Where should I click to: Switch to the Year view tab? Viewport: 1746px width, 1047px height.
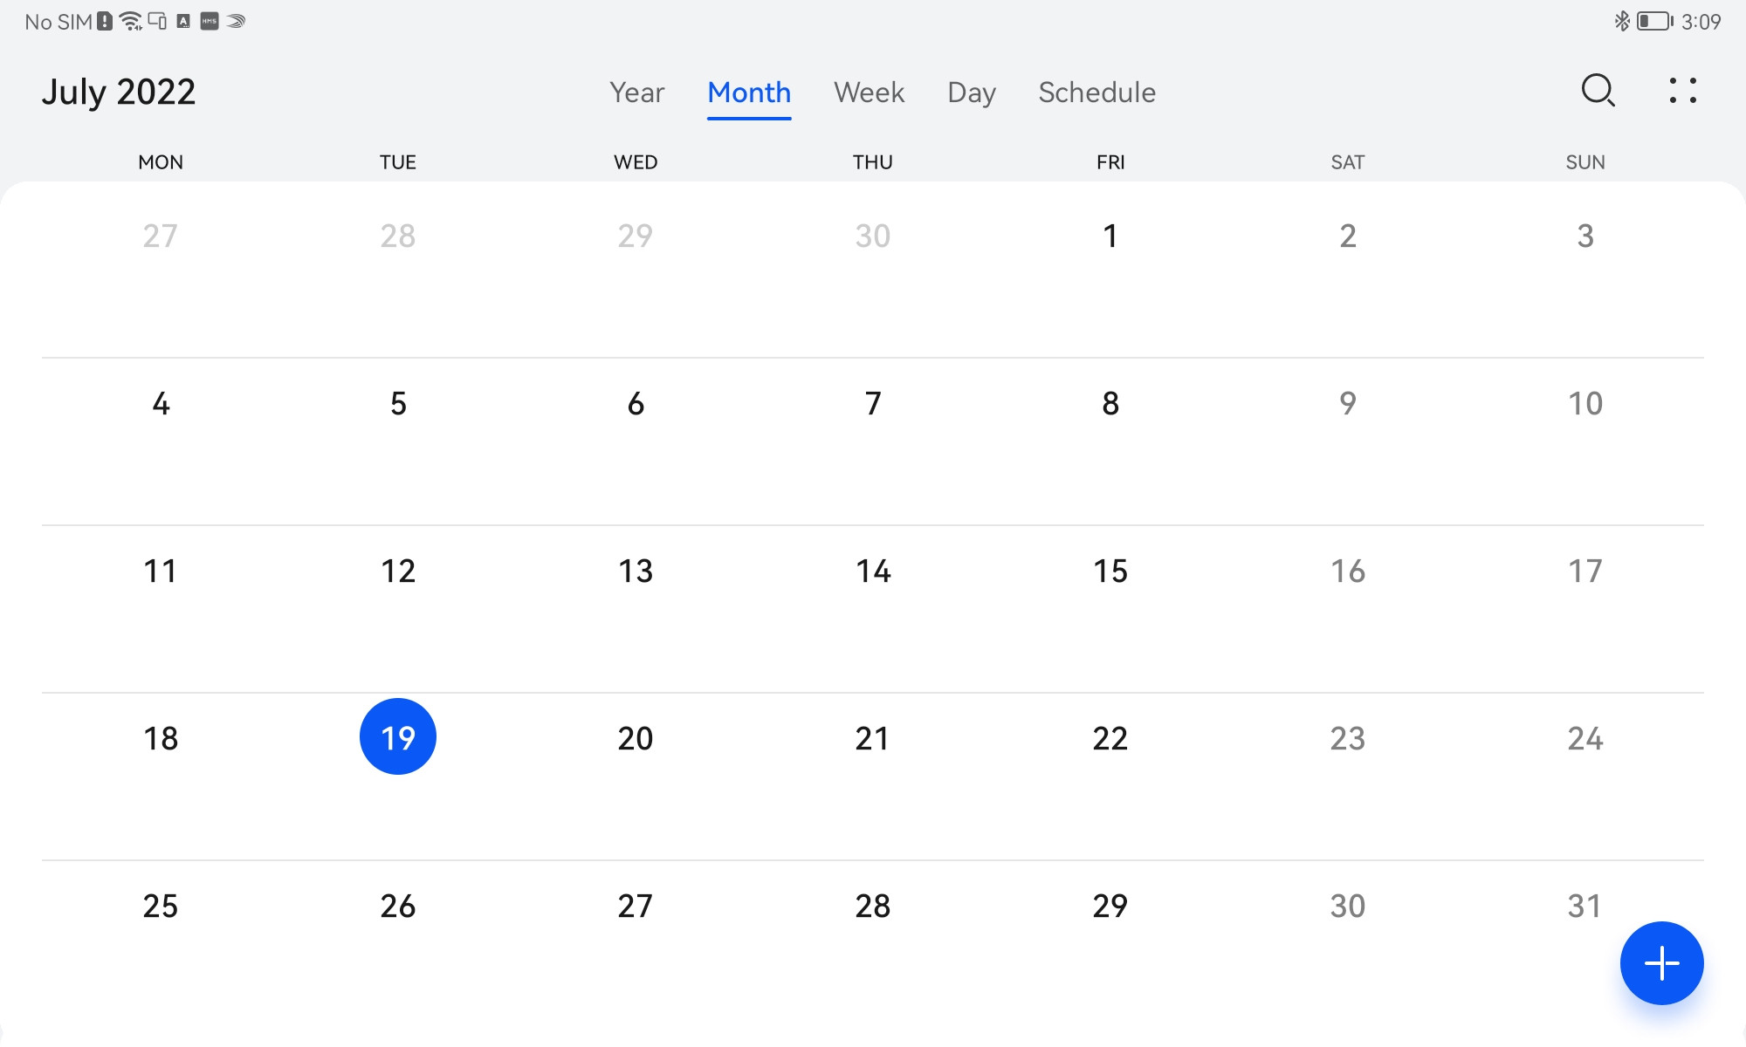click(x=636, y=92)
